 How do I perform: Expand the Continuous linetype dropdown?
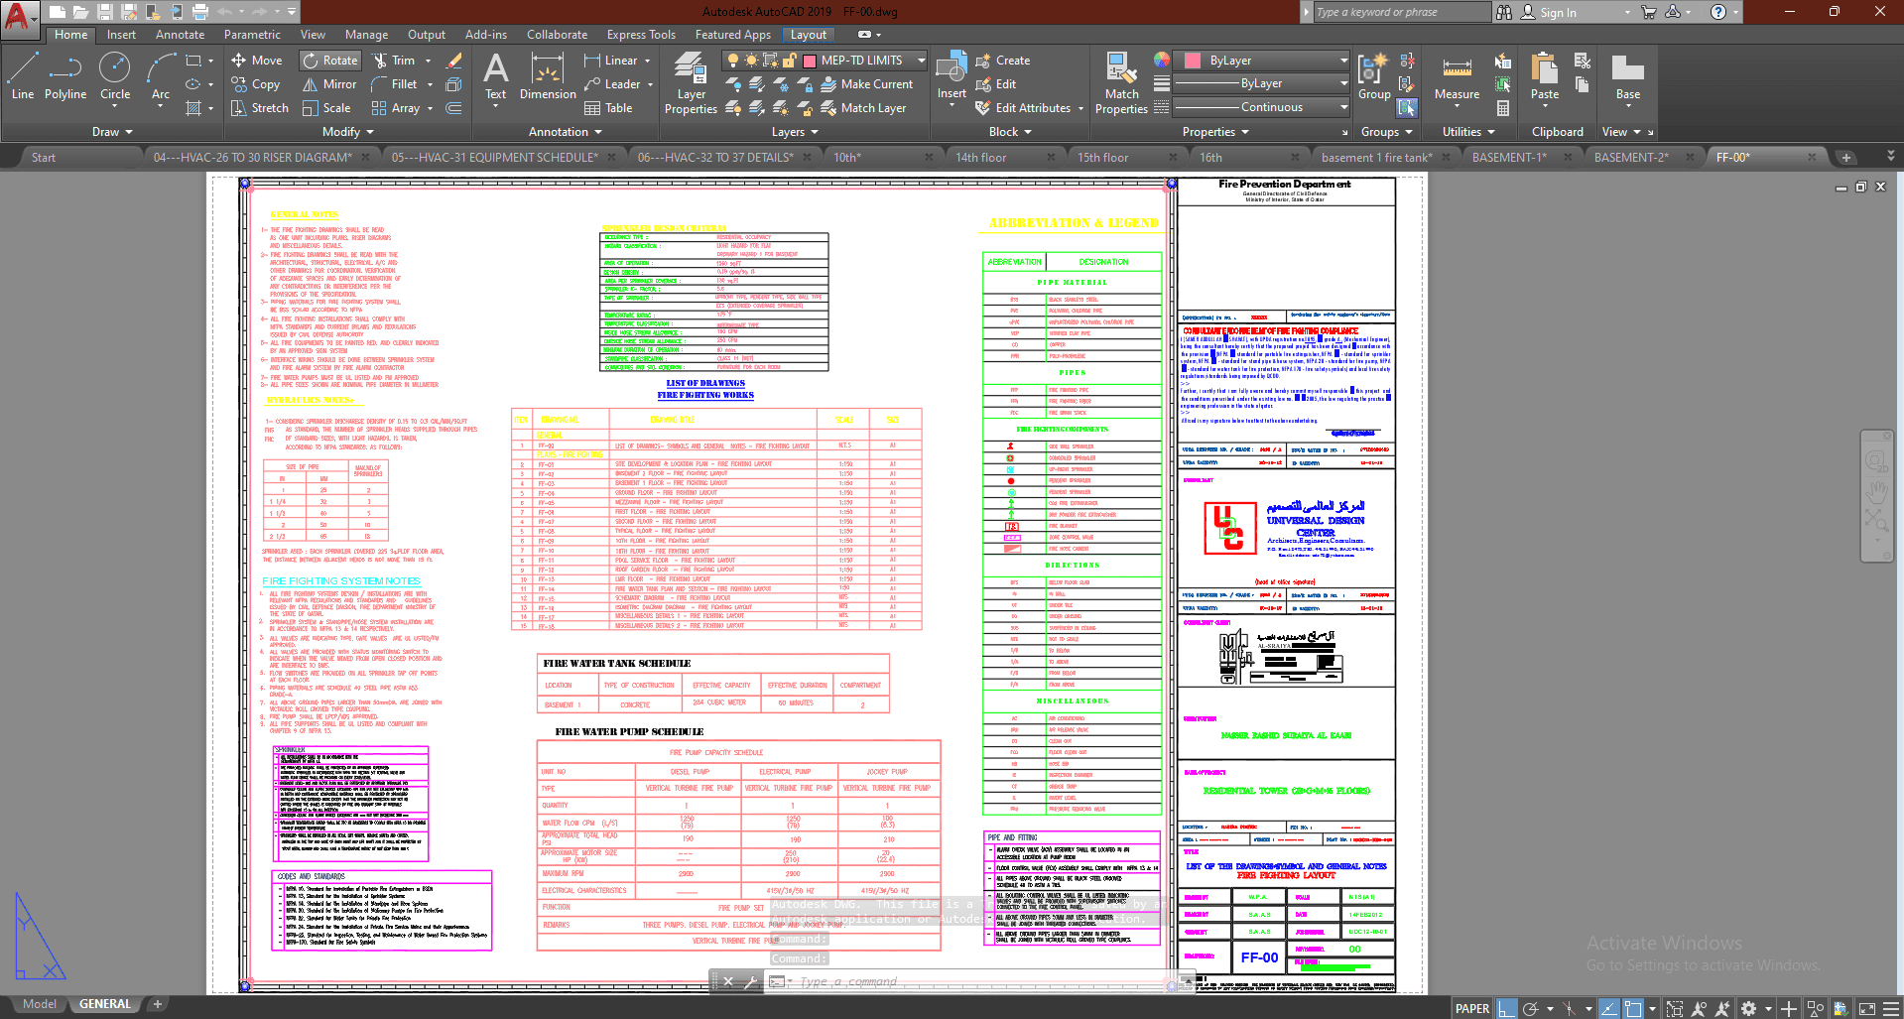click(x=1343, y=107)
